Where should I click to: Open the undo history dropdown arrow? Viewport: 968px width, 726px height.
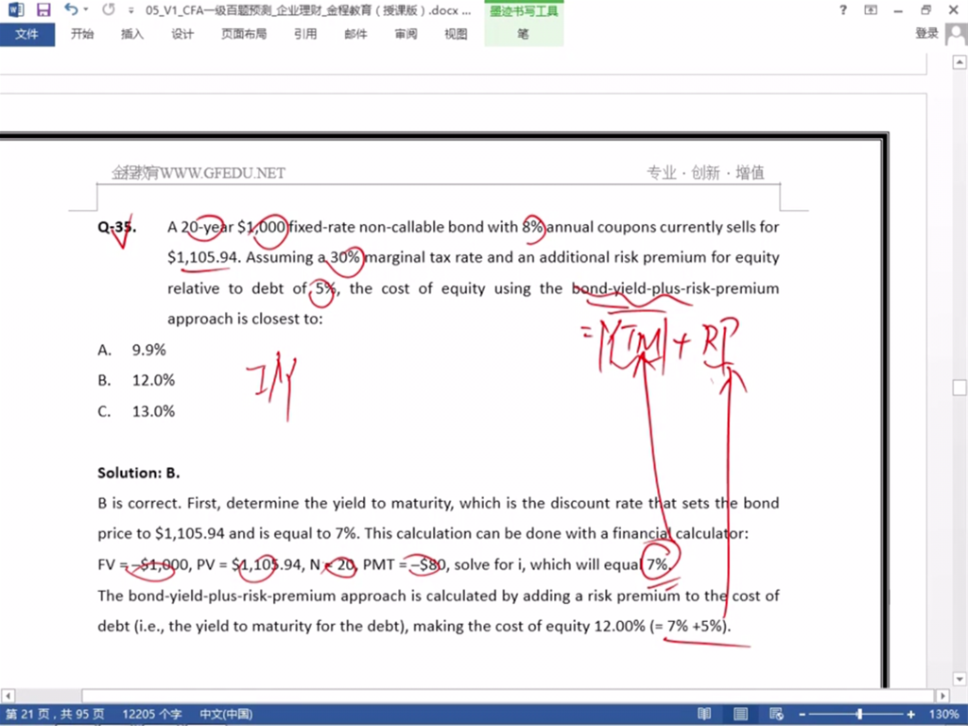pyautogui.click(x=85, y=9)
